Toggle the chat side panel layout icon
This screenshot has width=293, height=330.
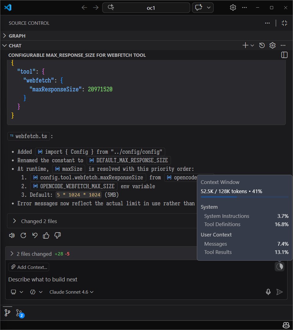(284, 55)
